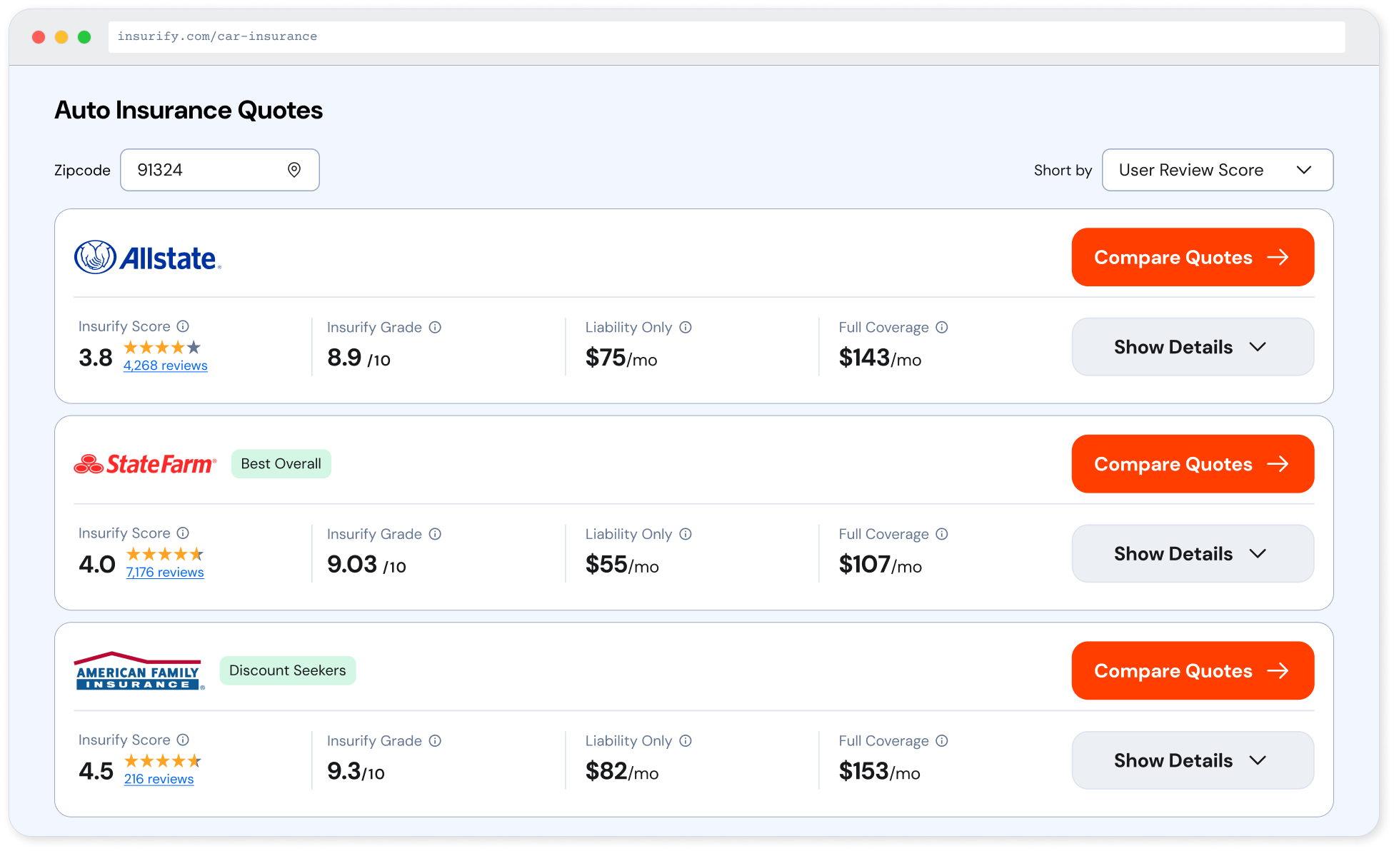Expand Show Details for State Farm
Image resolution: width=1394 pixels, height=851 pixels.
pos(1192,553)
